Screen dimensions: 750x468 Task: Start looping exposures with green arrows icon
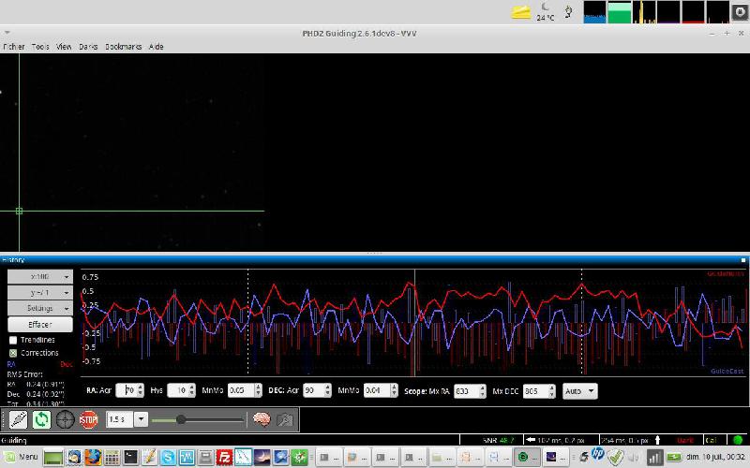pyautogui.click(x=41, y=419)
